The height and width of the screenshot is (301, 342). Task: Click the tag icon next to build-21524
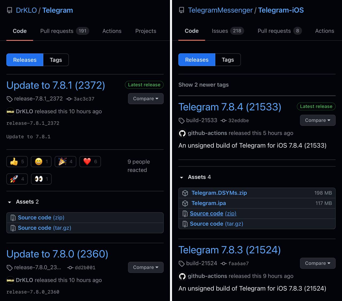tap(181, 263)
